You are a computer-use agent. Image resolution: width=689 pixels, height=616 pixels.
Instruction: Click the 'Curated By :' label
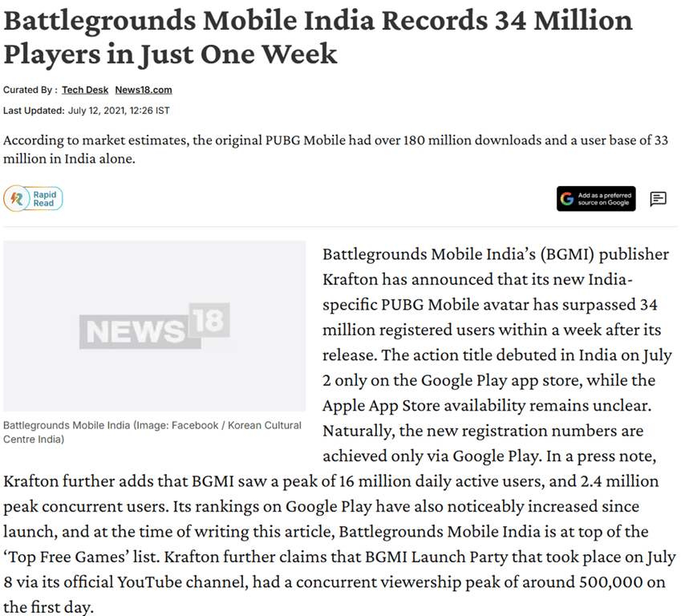coord(30,90)
